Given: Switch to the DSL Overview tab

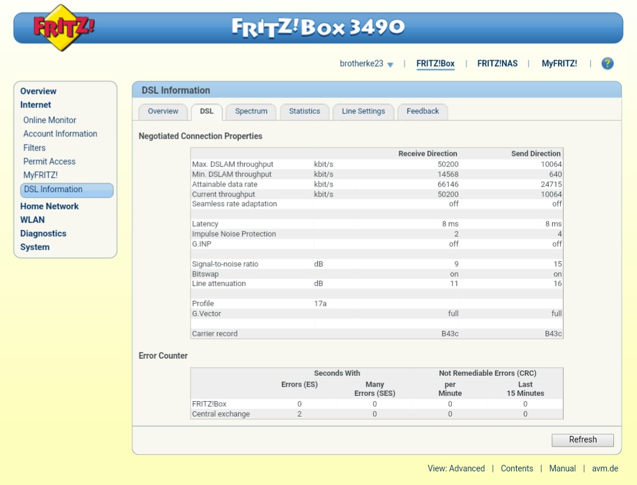Looking at the screenshot, I should tap(163, 112).
